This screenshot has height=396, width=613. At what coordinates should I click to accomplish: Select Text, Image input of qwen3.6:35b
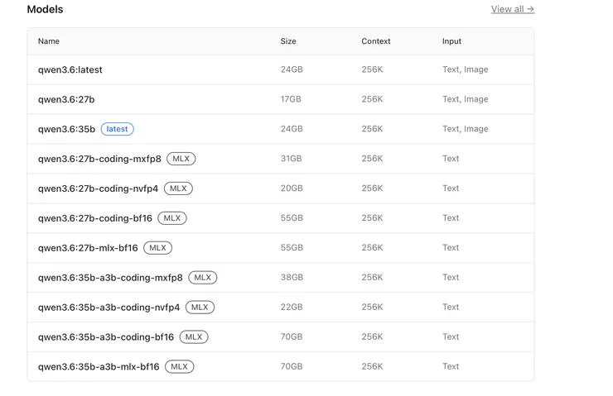coord(466,129)
